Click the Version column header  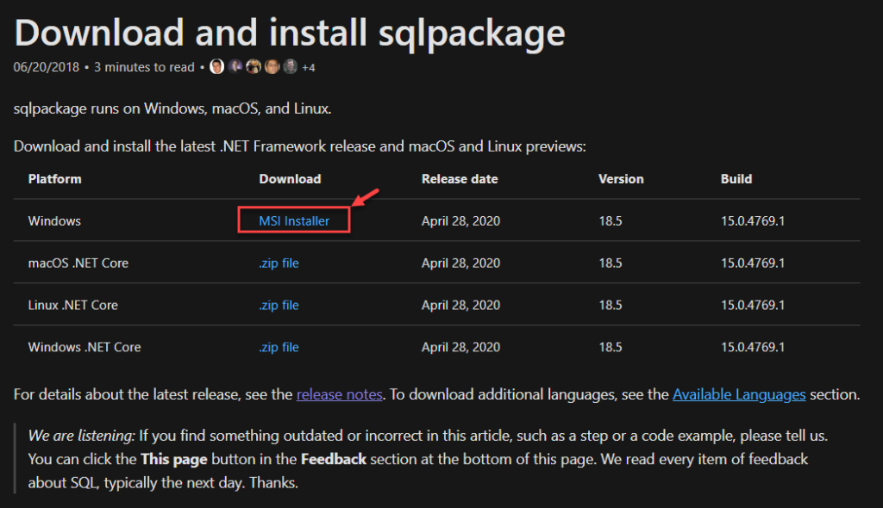[620, 178]
